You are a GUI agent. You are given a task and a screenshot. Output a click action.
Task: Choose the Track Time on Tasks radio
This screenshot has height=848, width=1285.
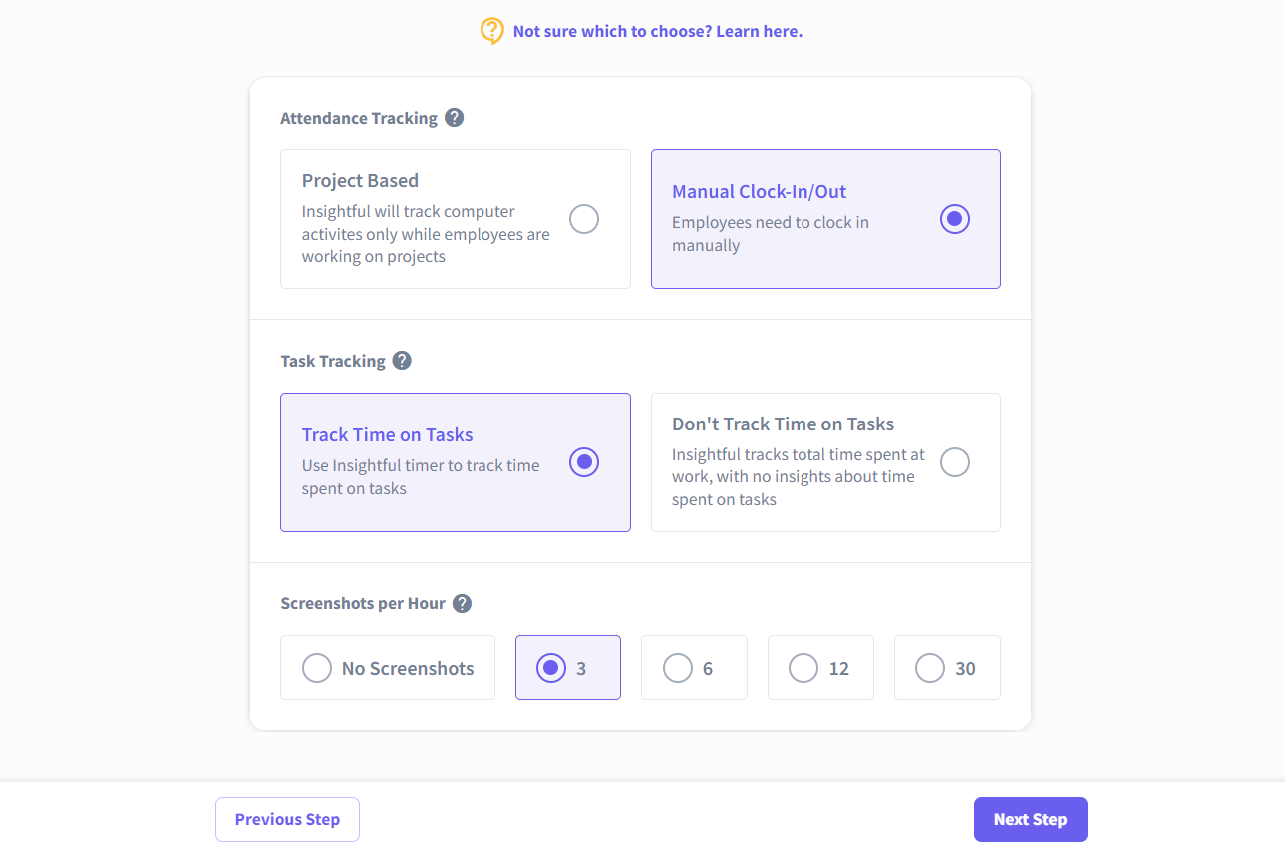tap(584, 462)
